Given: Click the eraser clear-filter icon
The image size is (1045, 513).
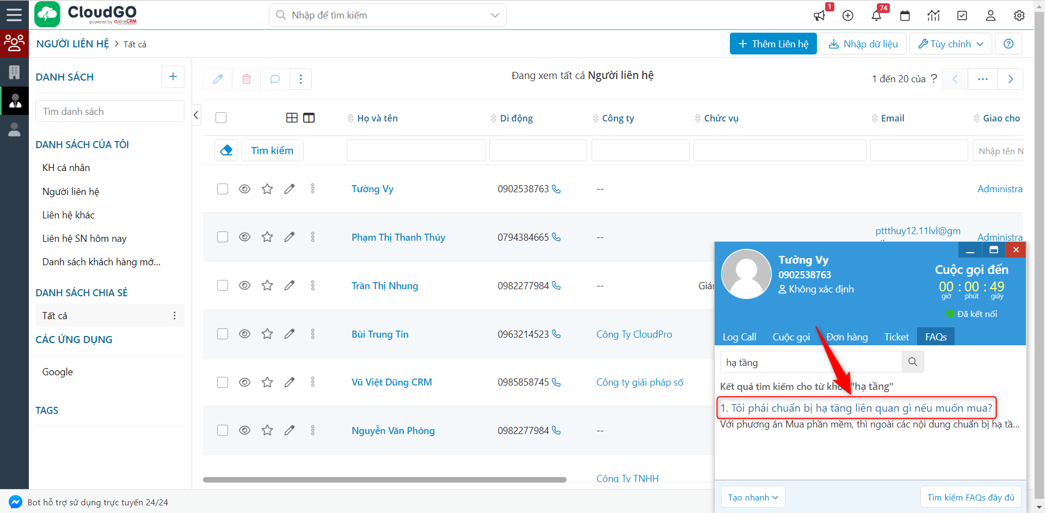Looking at the screenshot, I should pyautogui.click(x=226, y=150).
